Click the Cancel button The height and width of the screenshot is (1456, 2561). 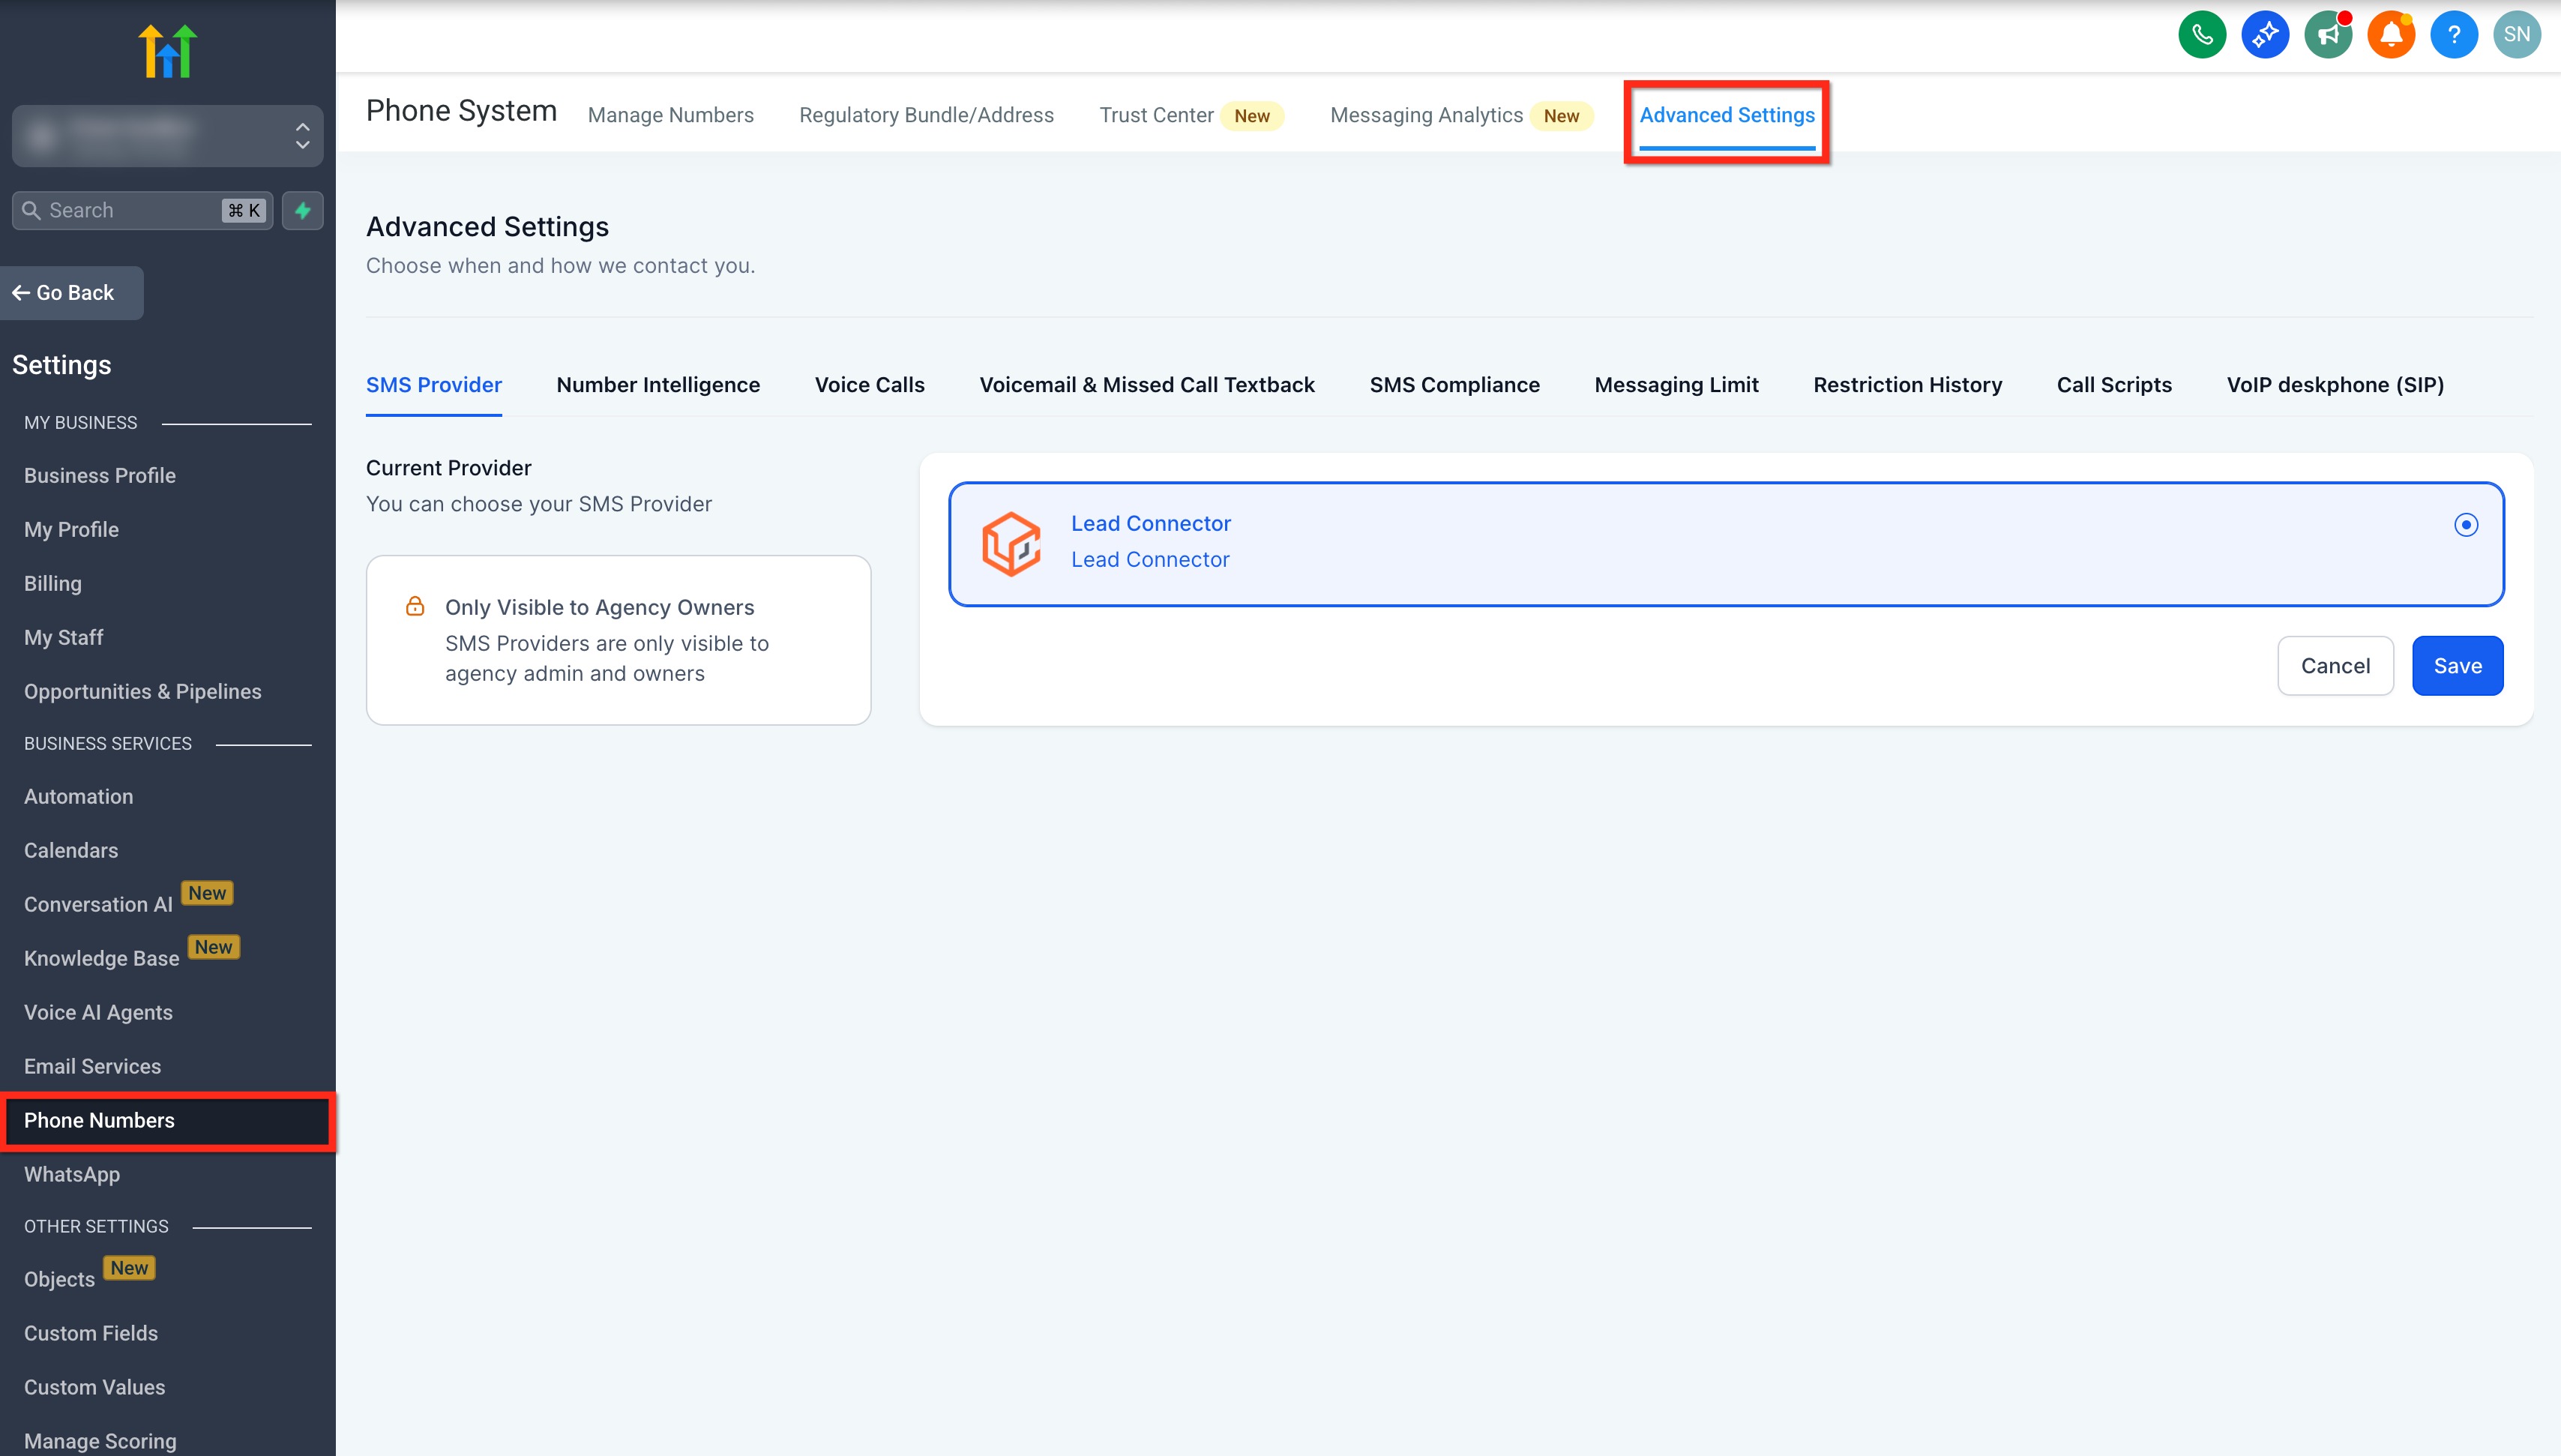[2335, 666]
